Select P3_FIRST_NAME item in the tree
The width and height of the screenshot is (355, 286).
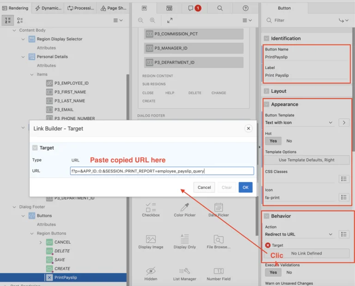point(70,92)
